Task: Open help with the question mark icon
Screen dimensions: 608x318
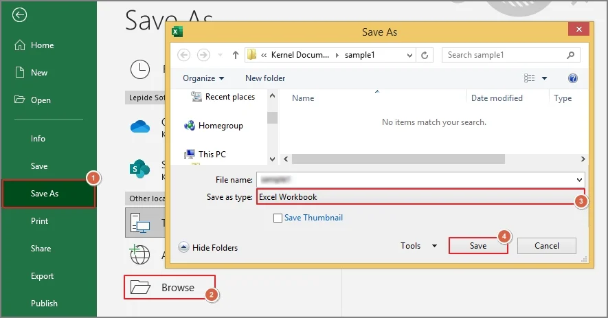Action: click(573, 78)
